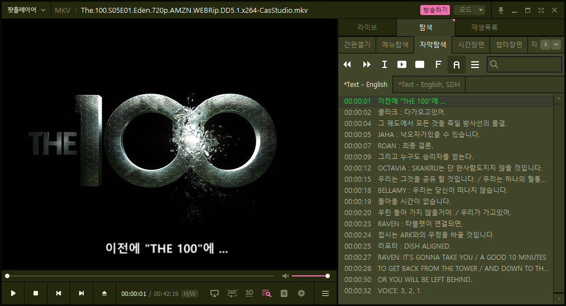Toggle the highlighted A icon
This screenshot has width=566, height=306.
(x=457, y=65)
